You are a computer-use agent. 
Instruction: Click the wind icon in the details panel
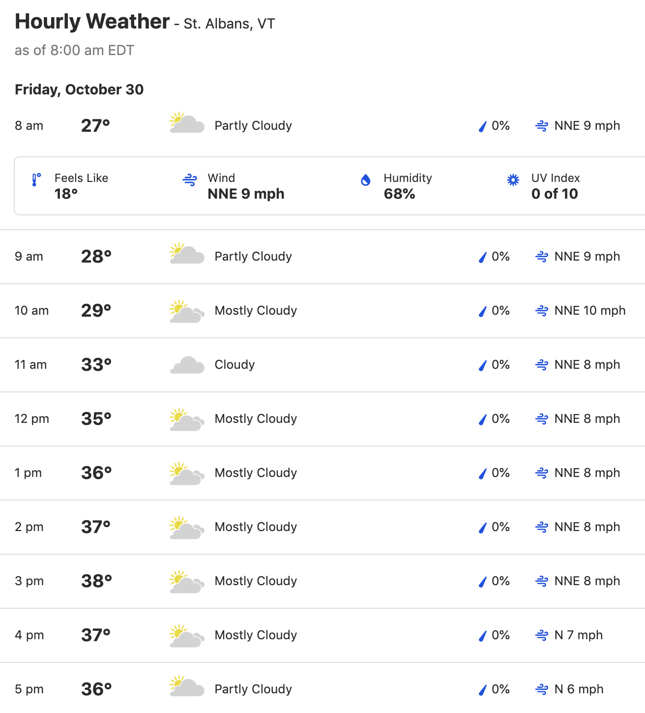(x=190, y=180)
